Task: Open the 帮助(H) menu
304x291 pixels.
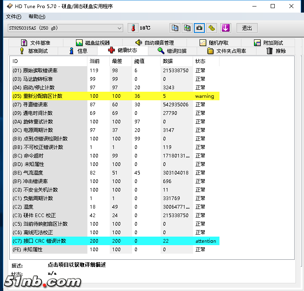Action: click(x=37, y=17)
